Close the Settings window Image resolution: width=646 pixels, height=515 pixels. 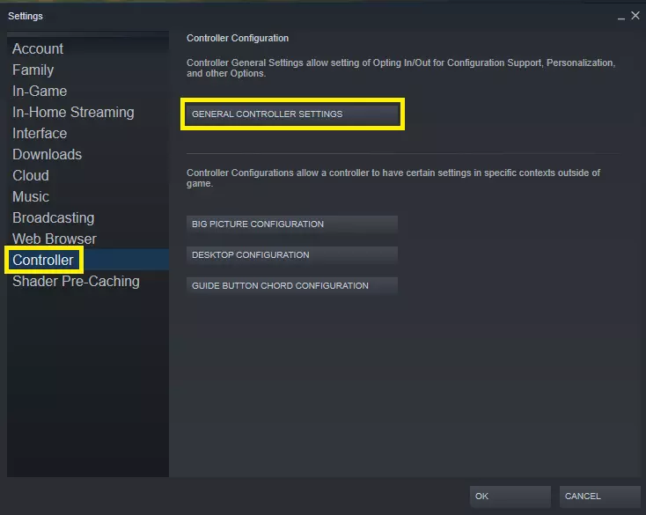[635, 16]
